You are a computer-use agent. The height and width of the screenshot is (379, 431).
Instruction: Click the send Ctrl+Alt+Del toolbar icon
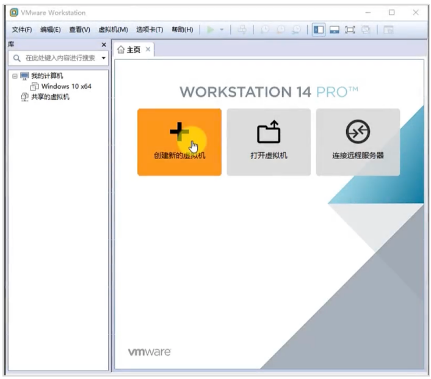click(242, 29)
